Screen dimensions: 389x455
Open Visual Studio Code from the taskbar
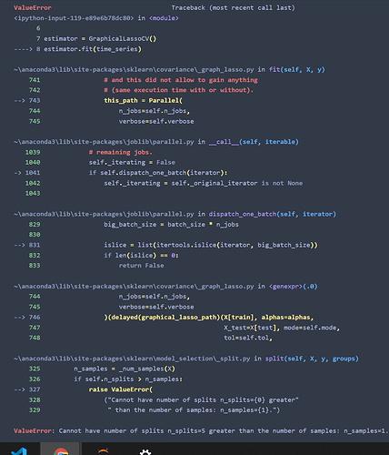[x=19, y=450]
